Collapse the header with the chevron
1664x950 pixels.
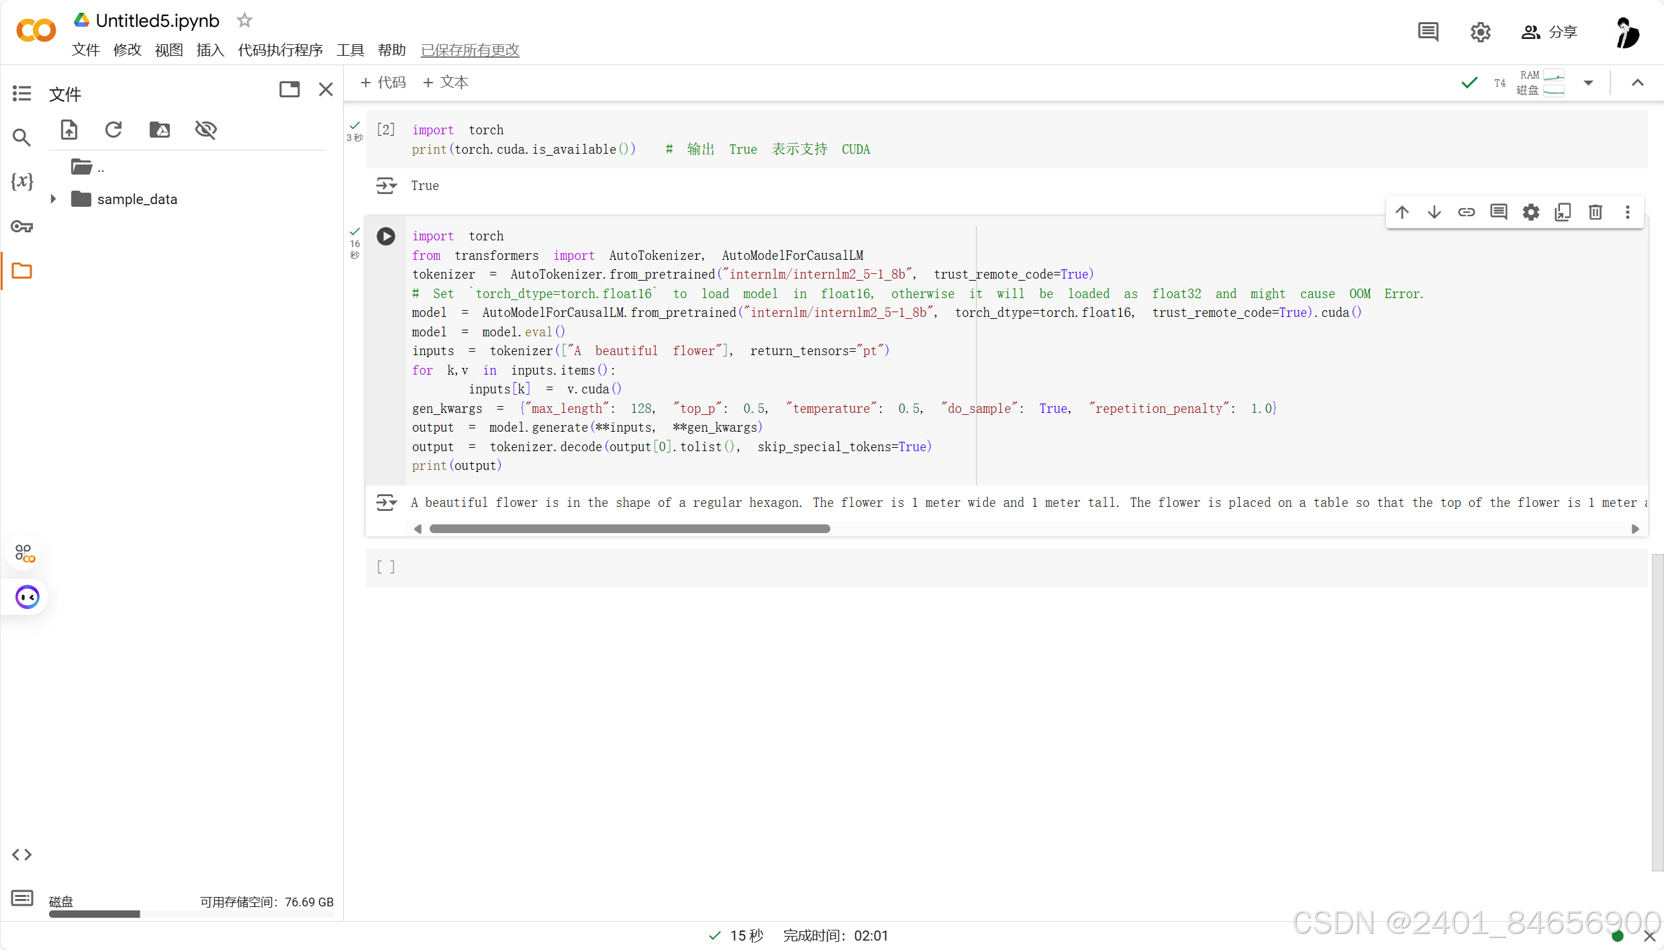pyautogui.click(x=1638, y=83)
